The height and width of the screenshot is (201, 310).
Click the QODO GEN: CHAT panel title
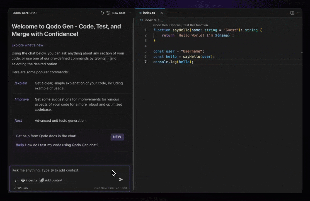pos(25,13)
